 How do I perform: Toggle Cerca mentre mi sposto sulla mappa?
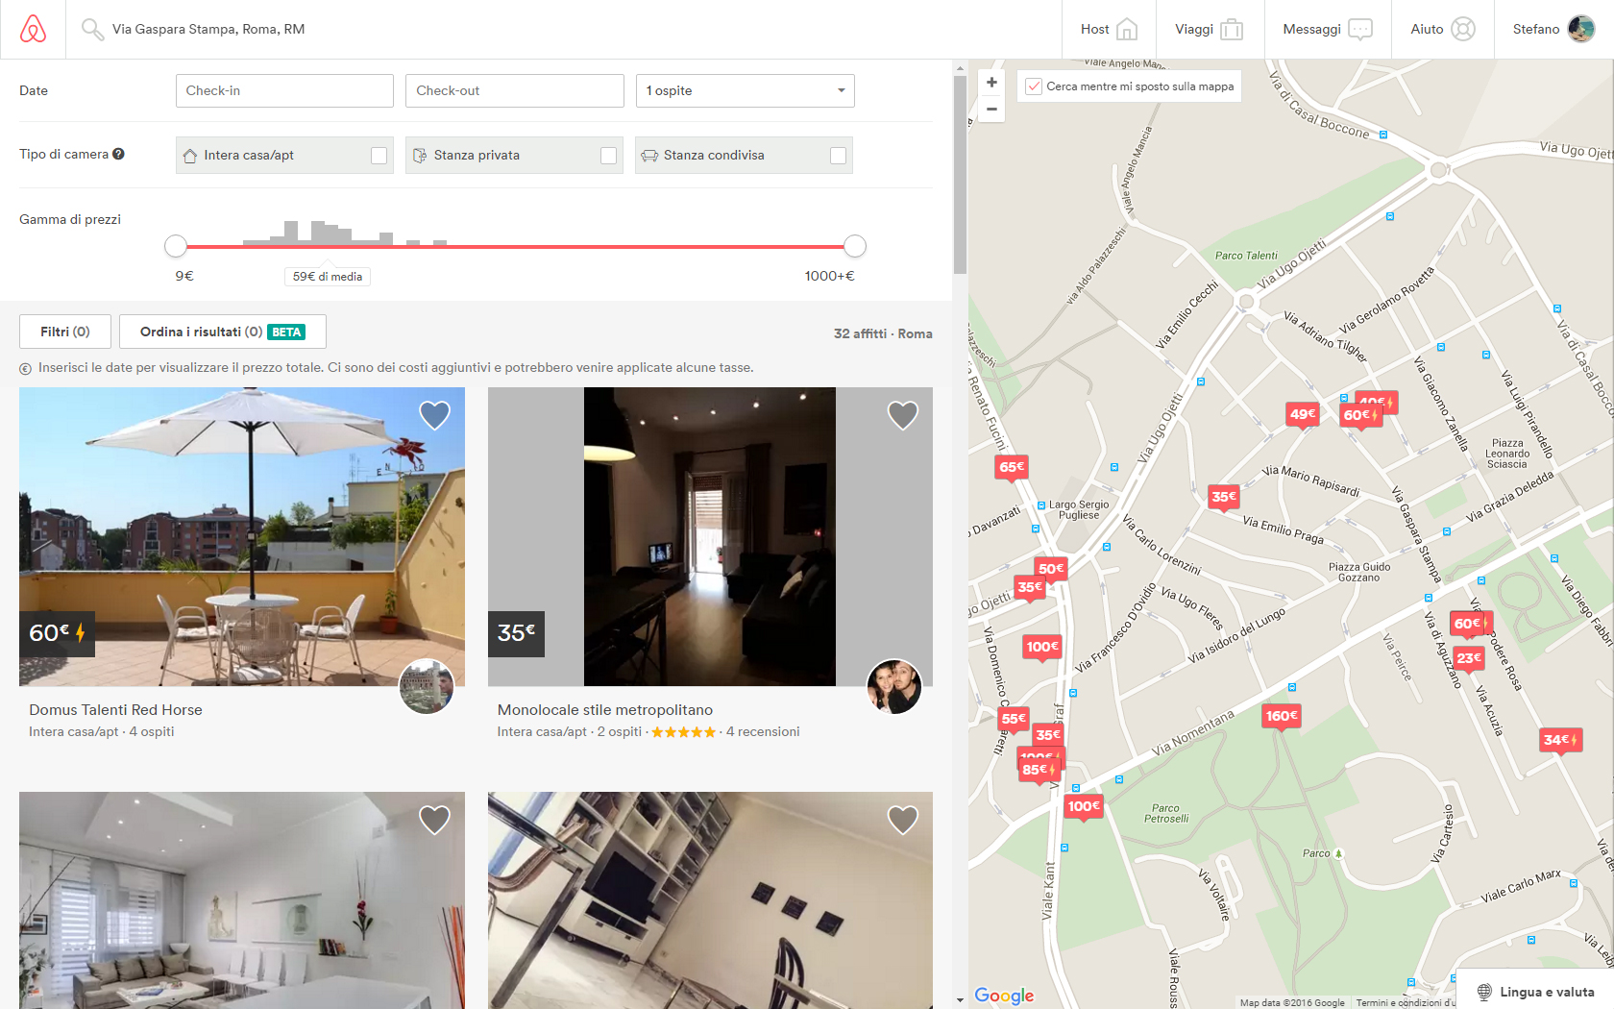point(1034,86)
